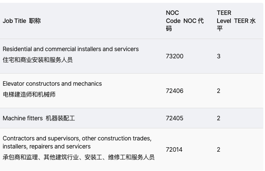Click NOC code 73200

pyautogui.click(x=175, y=56)
